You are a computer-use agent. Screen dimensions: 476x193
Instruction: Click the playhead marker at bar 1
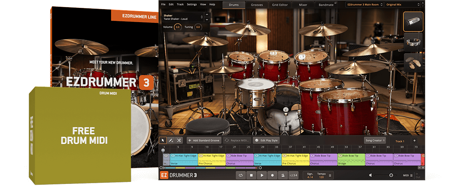pos(163,151)
